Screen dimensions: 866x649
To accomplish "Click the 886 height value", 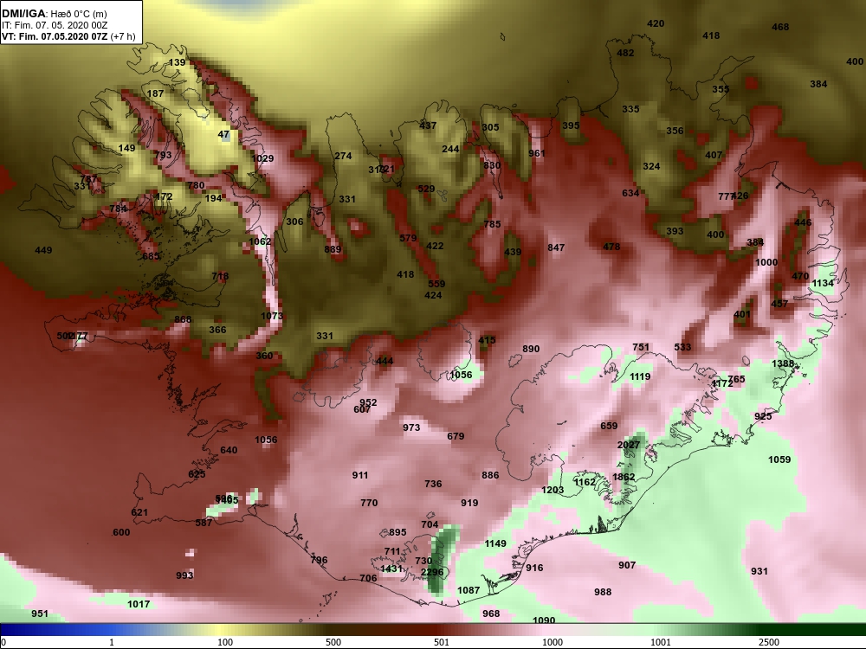I will click(490, 475).
